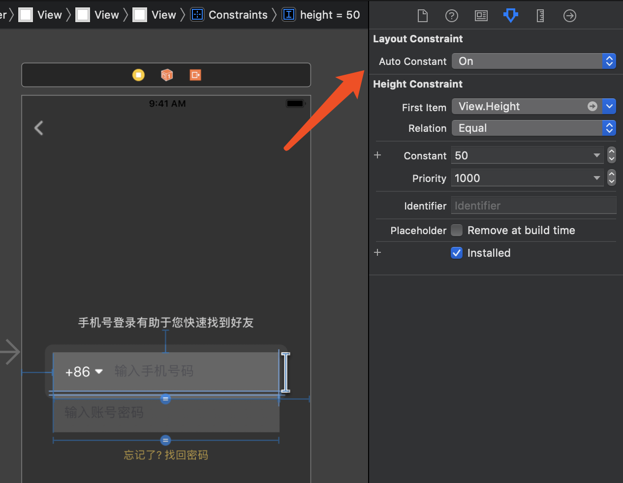623x483 pixels.
Task: Open the First Item View.Height dropdown
Action: tap(609, 106)
